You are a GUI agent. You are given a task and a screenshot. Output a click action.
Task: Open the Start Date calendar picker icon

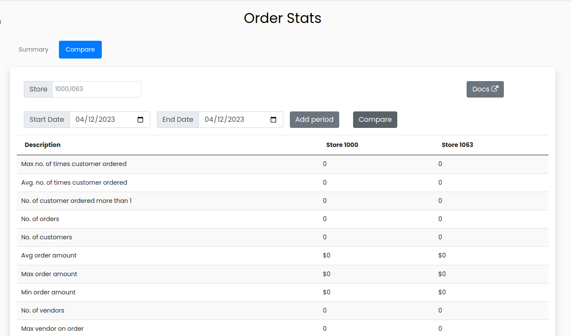(140, 120)
